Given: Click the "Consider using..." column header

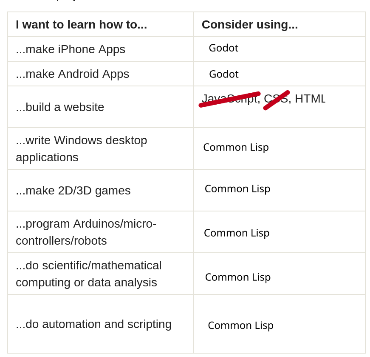Looking at the screenshot, I should coord(250,25).
